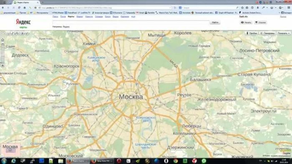
Task: Open the Поиск service link
Action: tap(55, 17)
